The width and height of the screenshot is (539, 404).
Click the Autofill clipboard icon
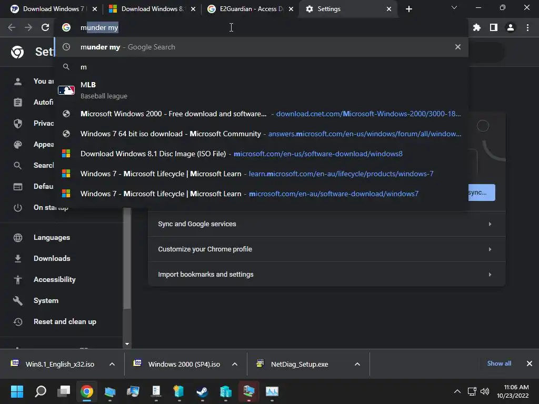click(x=18, y=103)
